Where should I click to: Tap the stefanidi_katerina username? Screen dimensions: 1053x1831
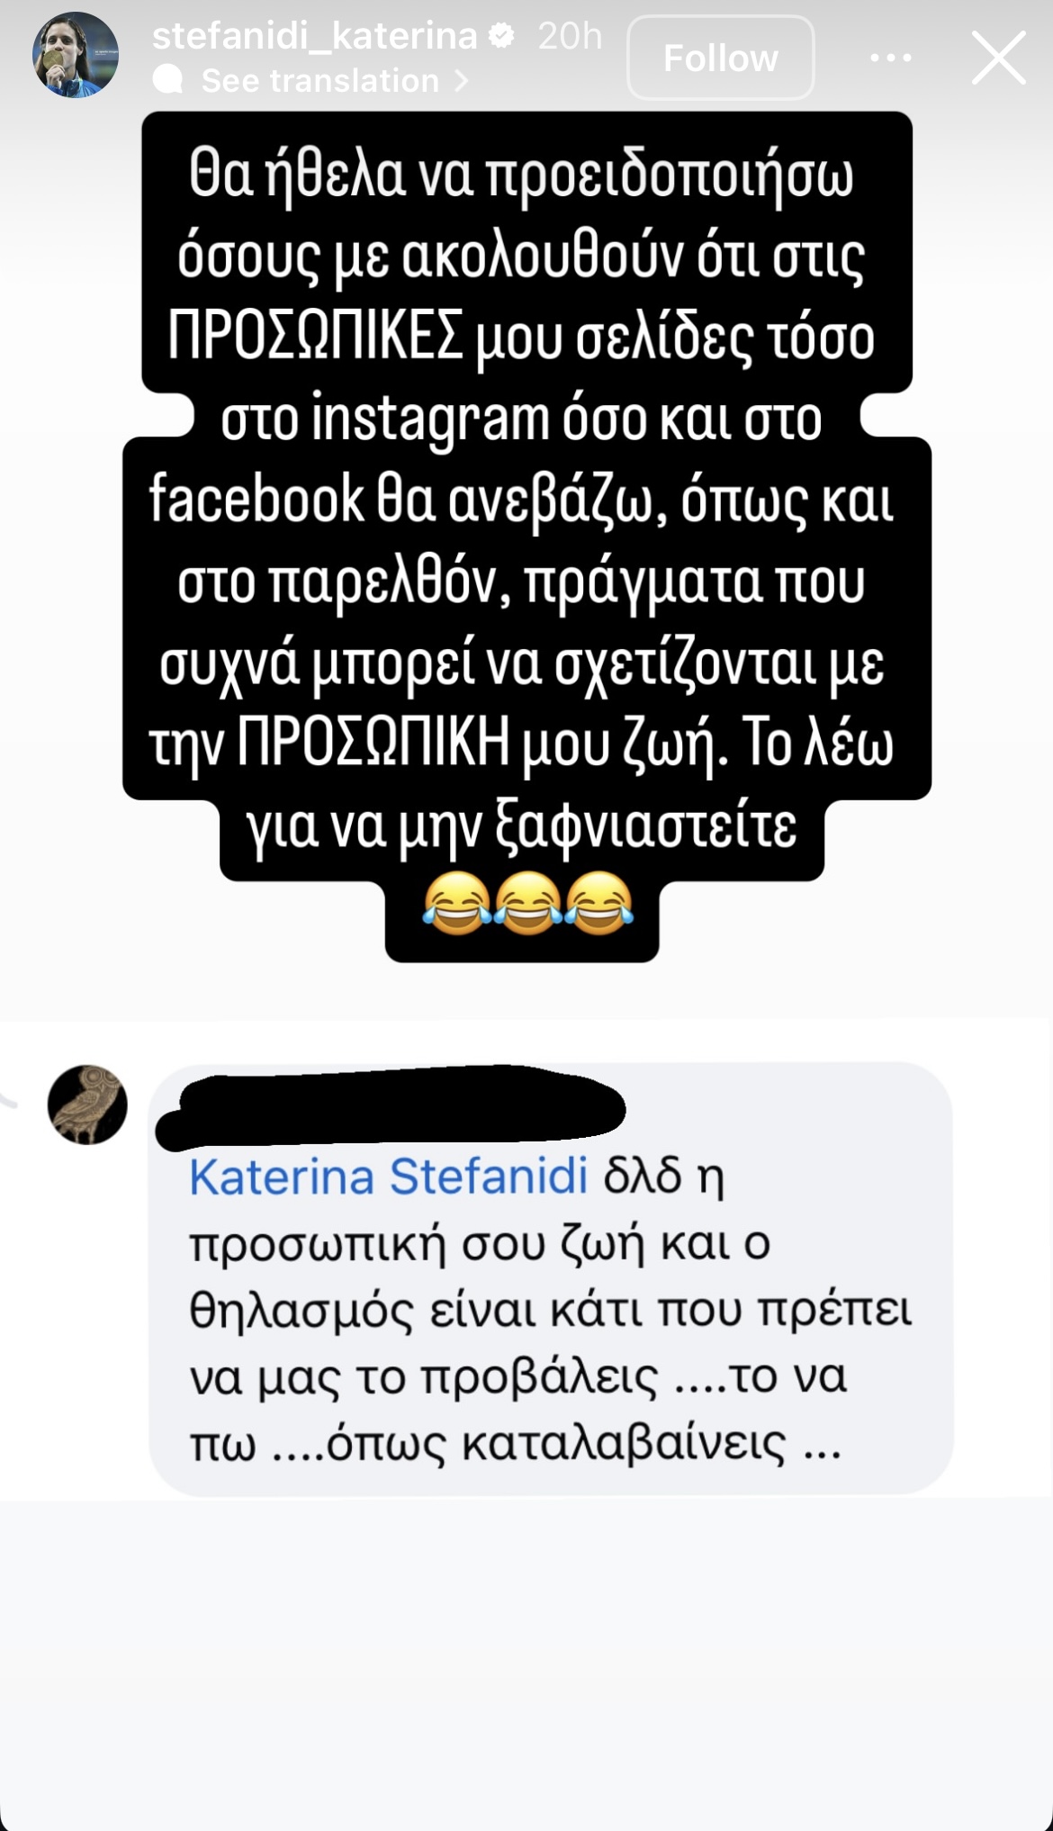click(x=315, y=36)
